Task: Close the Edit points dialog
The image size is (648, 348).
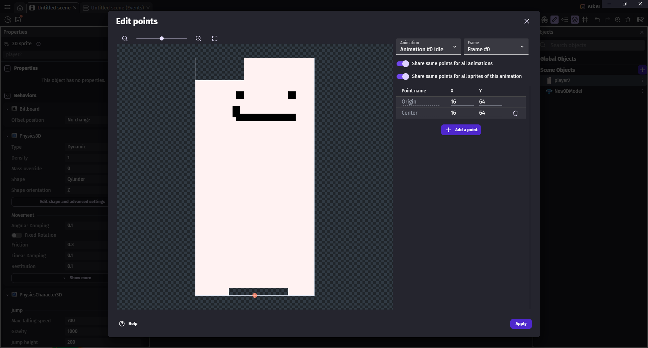Action: [x=526, y=21]
